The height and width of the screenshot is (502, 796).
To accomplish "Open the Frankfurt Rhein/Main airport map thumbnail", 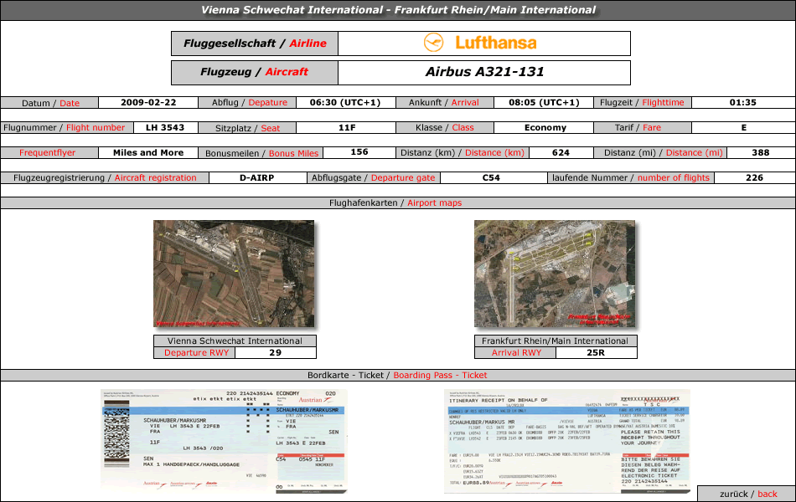I will pyautogui.click(x=555, y=274).
